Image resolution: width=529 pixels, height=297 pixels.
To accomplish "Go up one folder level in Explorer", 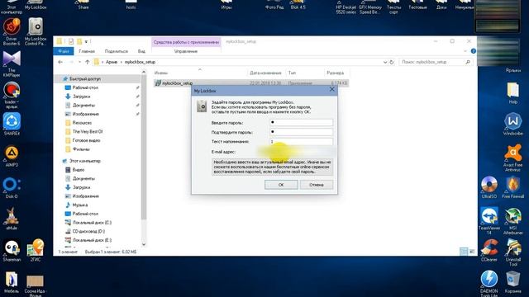I will 88,62.
